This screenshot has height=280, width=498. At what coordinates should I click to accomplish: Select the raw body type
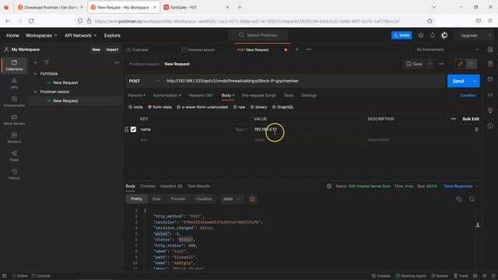[240, 107]
